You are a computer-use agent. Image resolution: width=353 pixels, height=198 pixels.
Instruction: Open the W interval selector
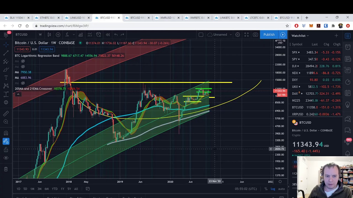40,34
